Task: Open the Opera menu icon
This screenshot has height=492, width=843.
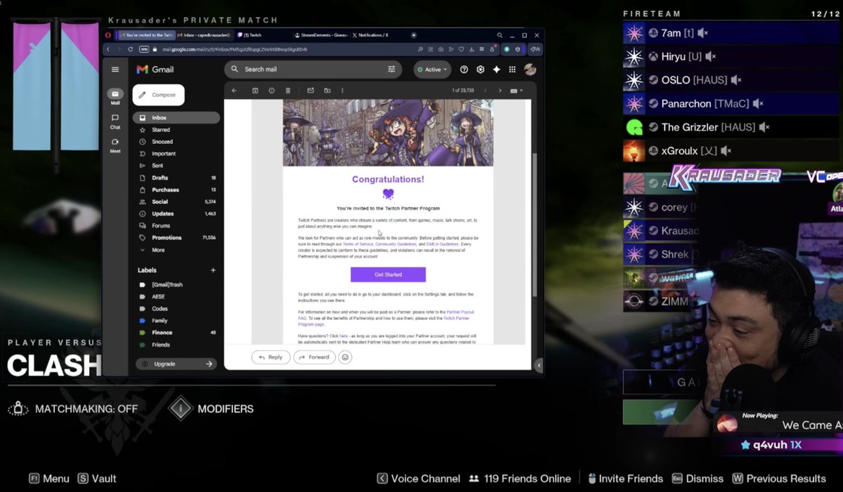Action: [107, 34]
